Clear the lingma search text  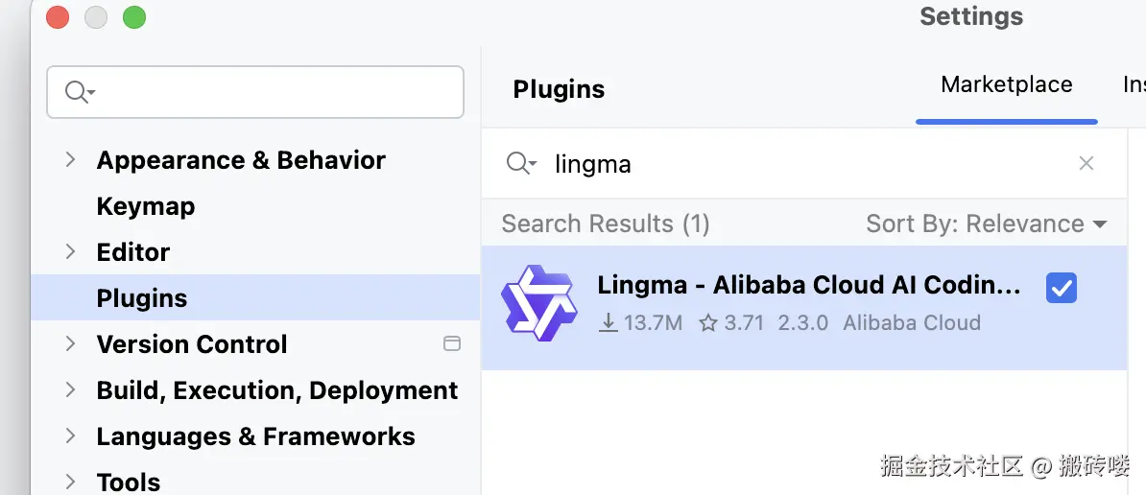(x=1086, y=164)
